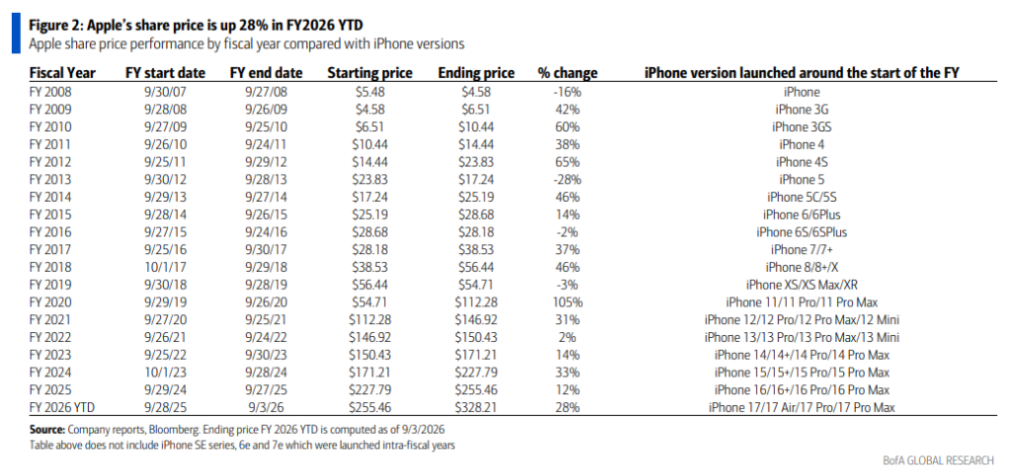
Task: Click the BofA GLOBAL RESEARCH label
Action: point(938,460)
